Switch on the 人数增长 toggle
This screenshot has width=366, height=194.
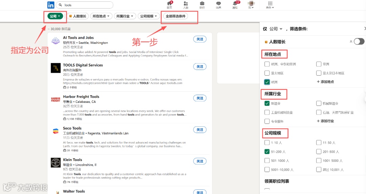point(359,42)
